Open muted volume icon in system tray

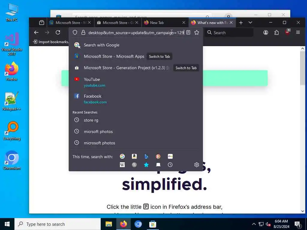[x=268, y=224]
